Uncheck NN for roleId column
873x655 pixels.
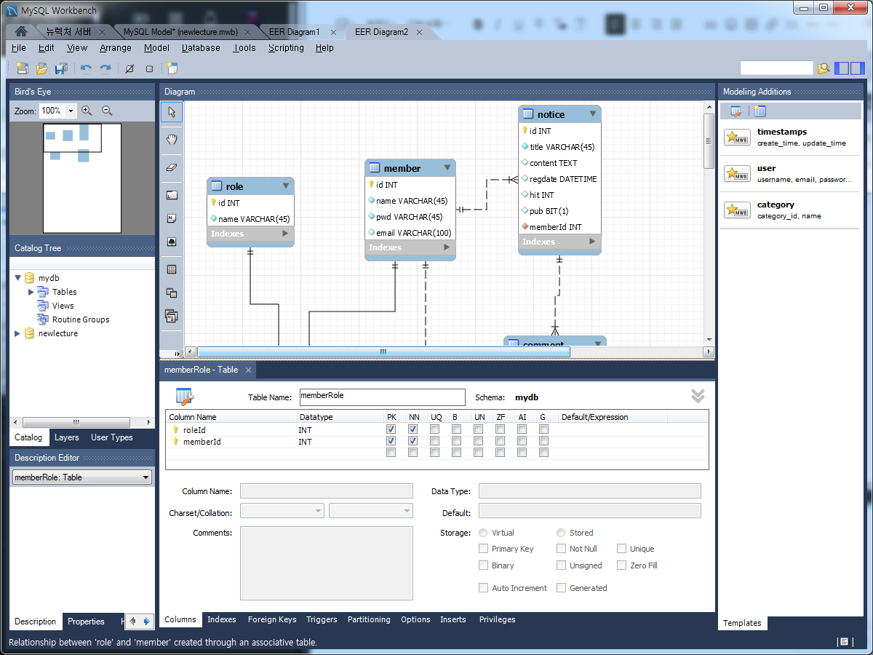coord(413,429)
